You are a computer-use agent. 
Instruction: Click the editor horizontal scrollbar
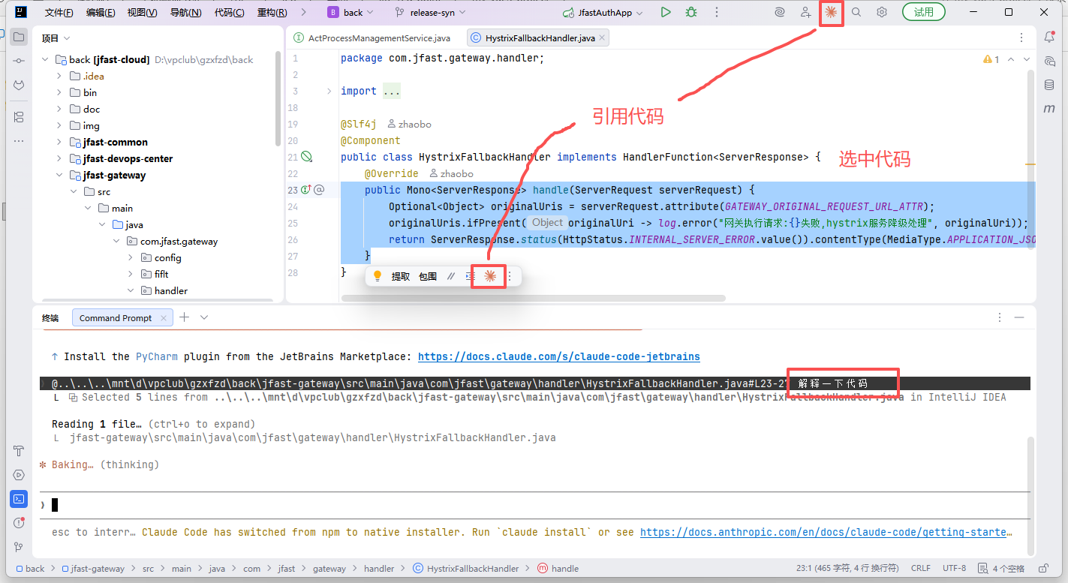pos(533,298)
